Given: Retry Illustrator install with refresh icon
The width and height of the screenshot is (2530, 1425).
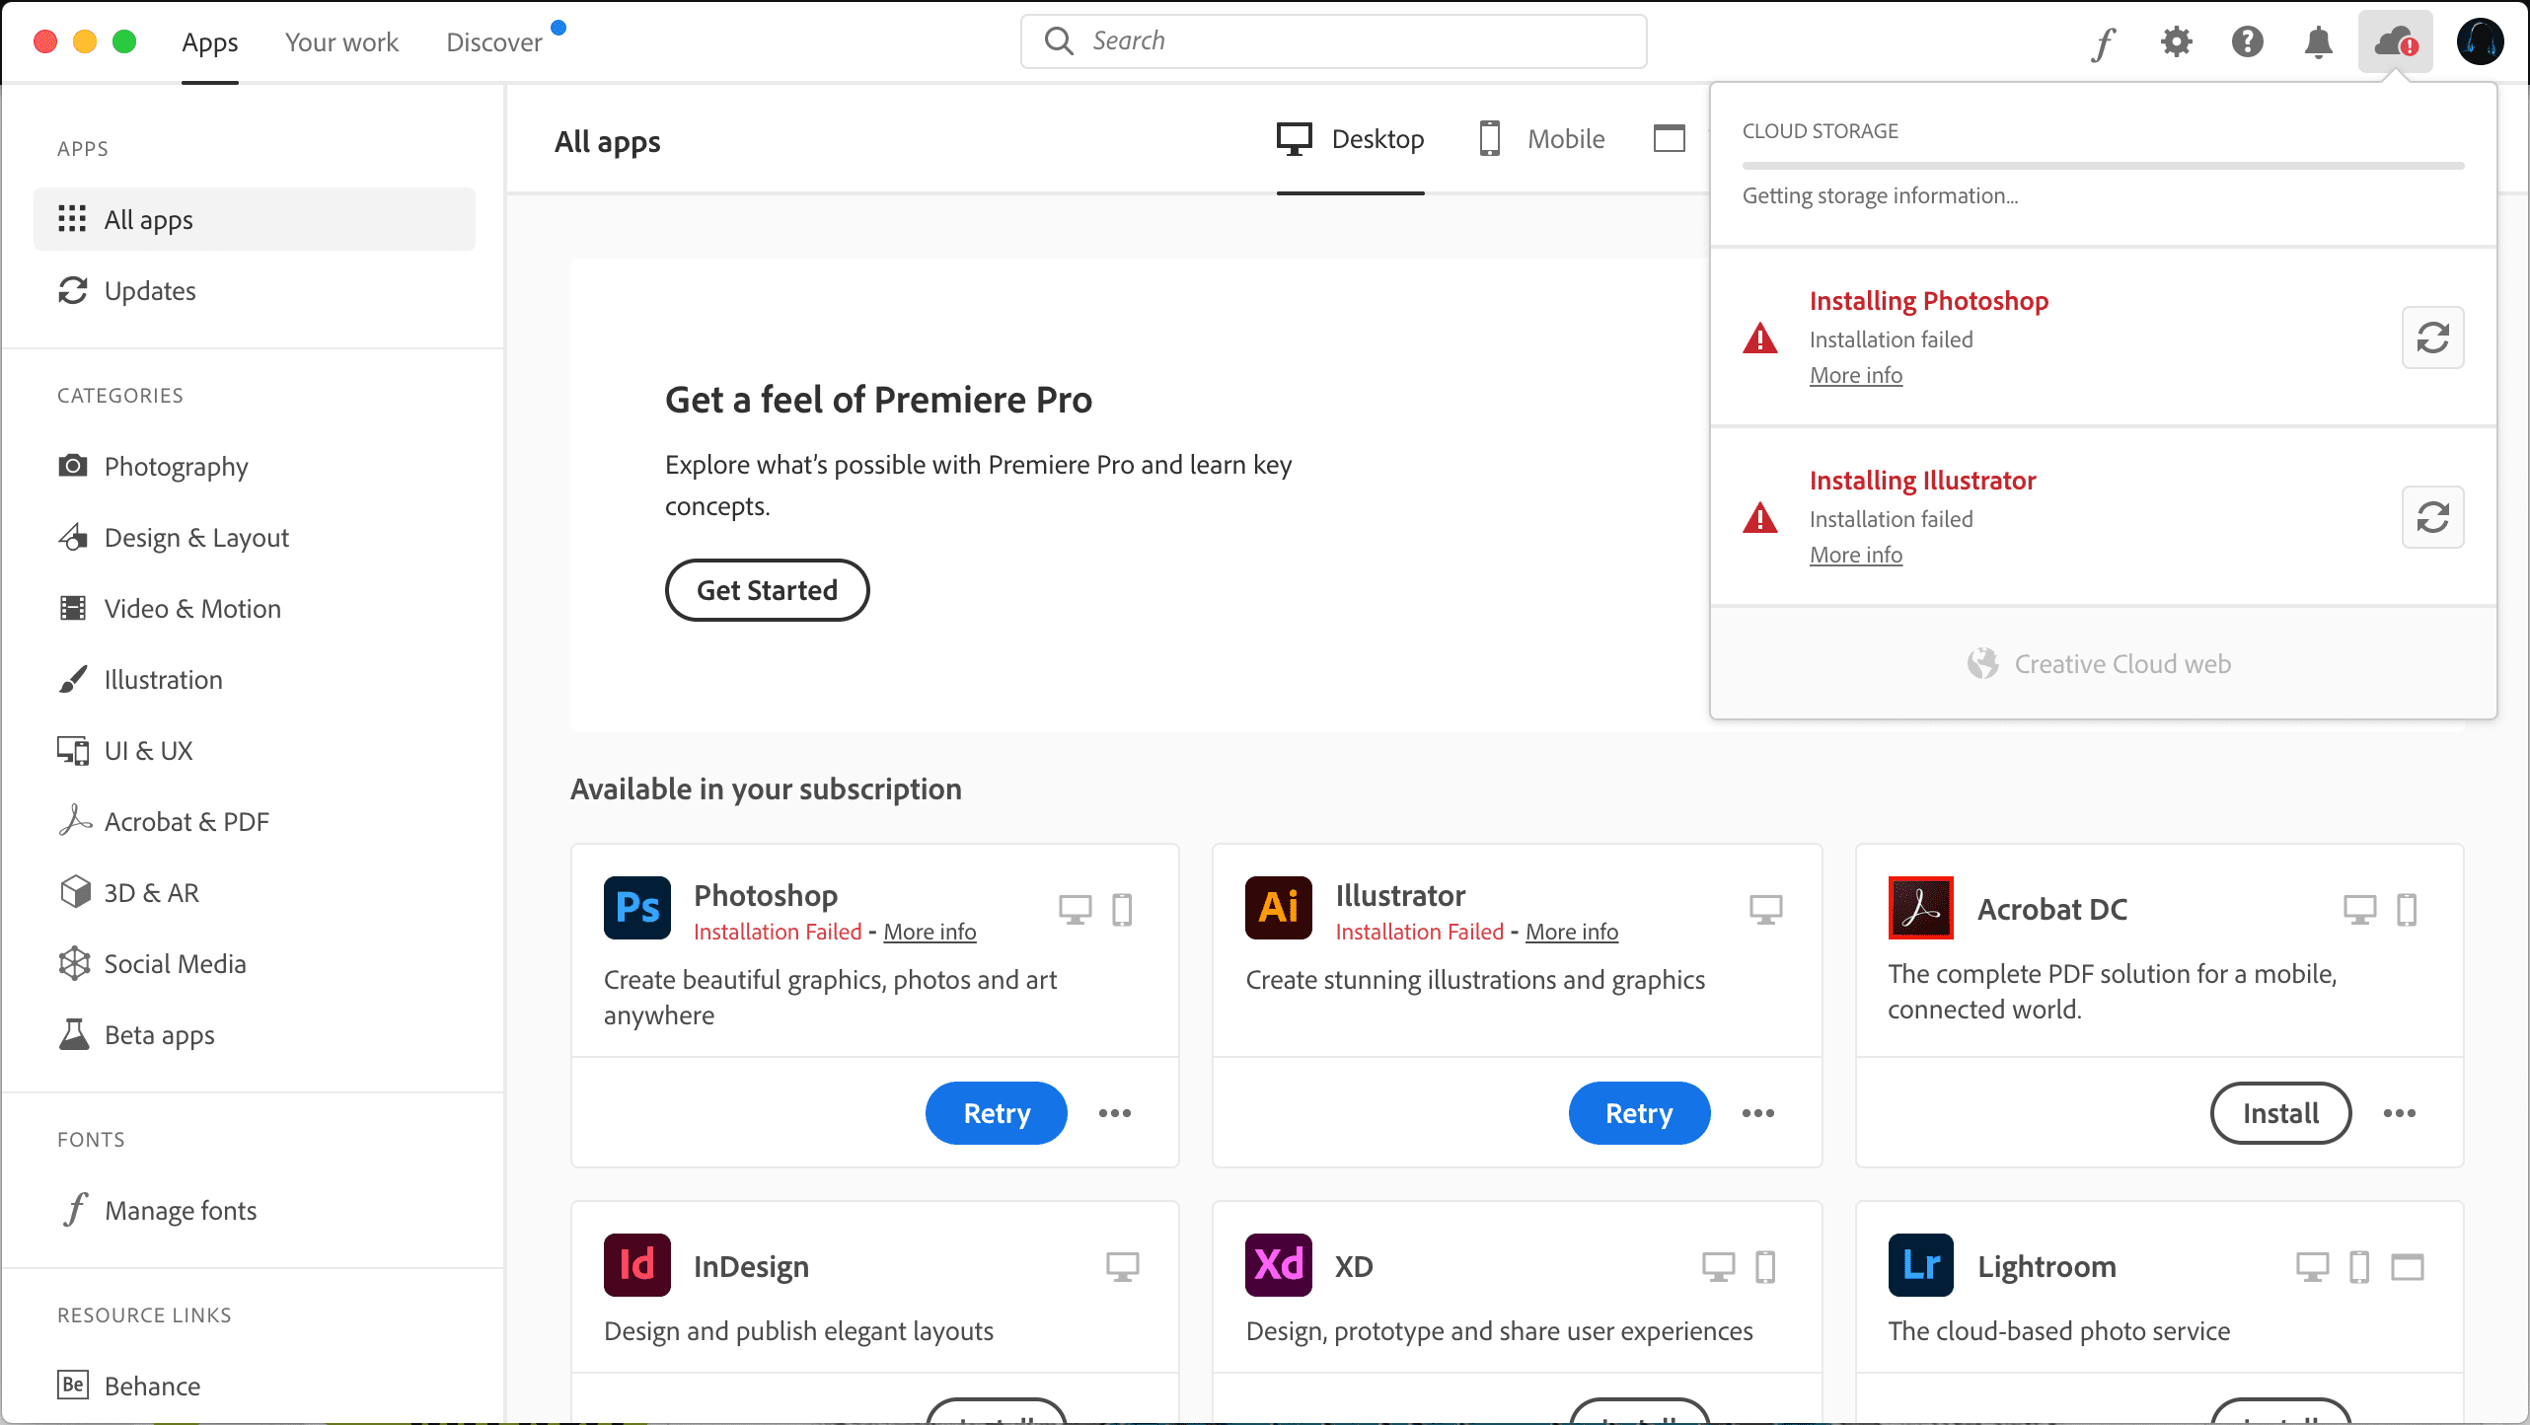Looking at the screenshot, I should [x=2432, y=517].
